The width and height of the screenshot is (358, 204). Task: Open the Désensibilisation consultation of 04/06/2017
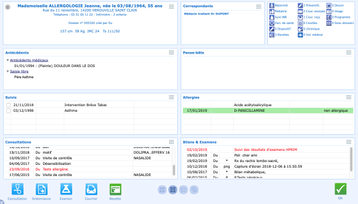(x=88, y=164)
